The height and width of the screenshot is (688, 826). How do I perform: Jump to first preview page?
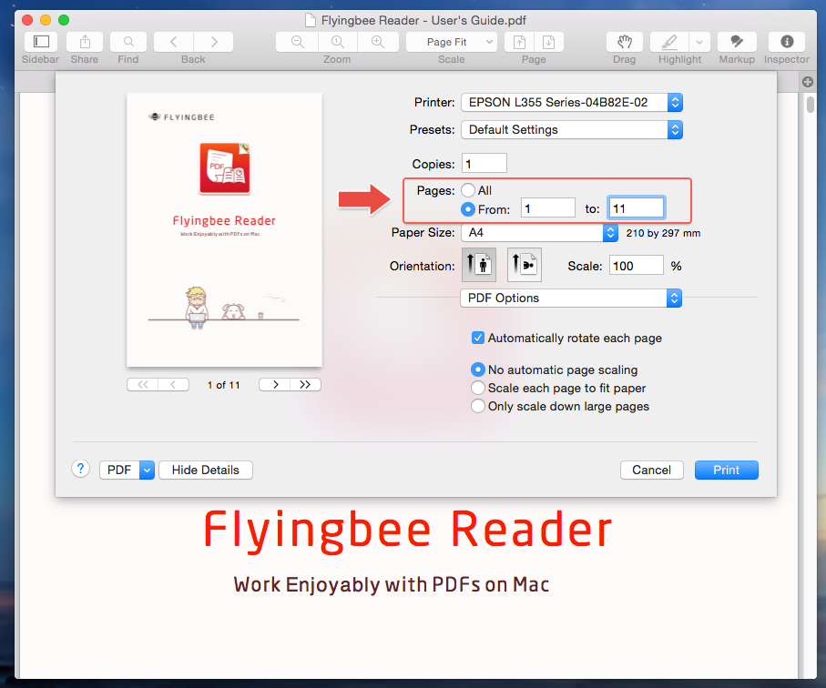142,385
